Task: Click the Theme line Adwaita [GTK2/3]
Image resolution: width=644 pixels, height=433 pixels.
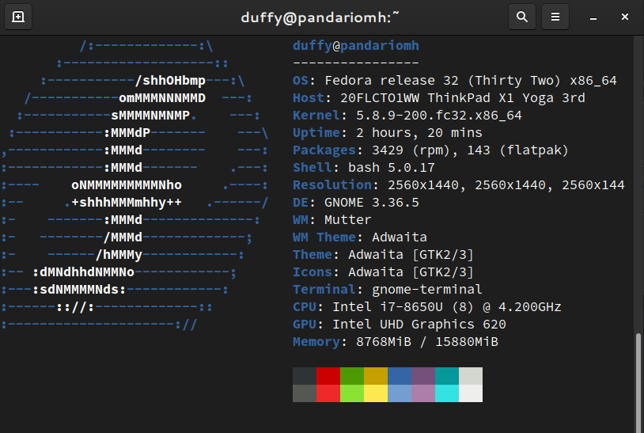Action: point(383,255)
